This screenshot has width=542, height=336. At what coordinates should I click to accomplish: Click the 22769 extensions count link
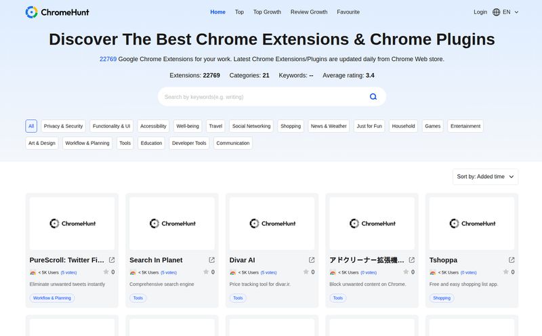[108, 59]
